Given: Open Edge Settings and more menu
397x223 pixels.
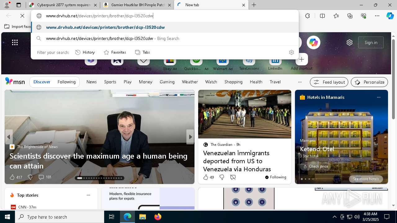Looking at the screenshot, I should tap(377, 16).
